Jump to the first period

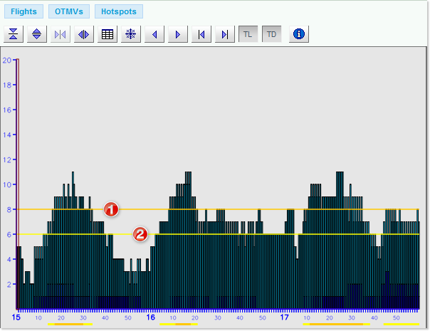(x=201, y=34)
